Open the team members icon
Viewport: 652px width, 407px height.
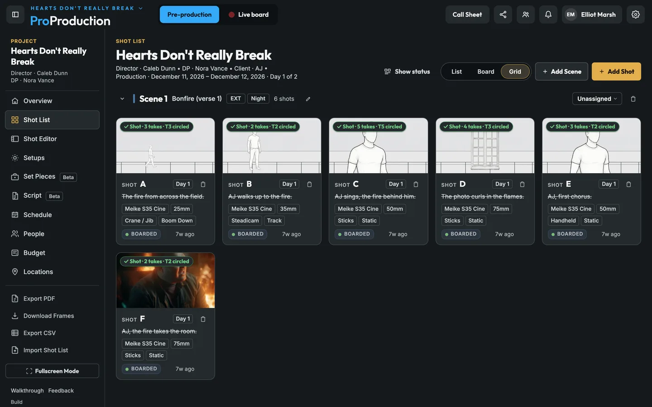click(x=526, y=14)
